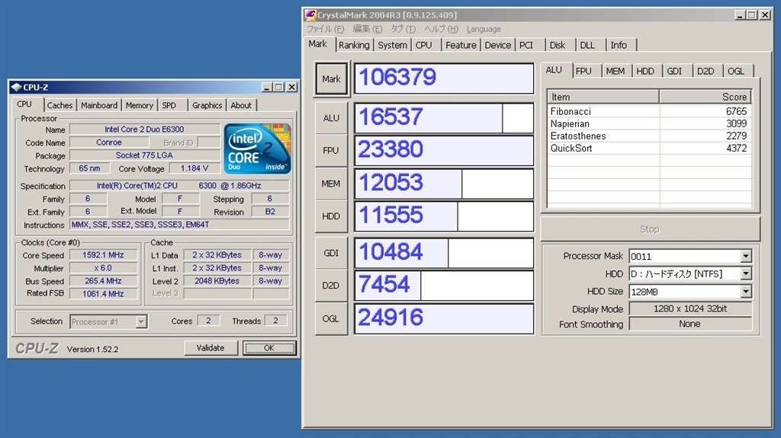Click the Display Mode field 1280 x 1024 32bit

point(689,309)
